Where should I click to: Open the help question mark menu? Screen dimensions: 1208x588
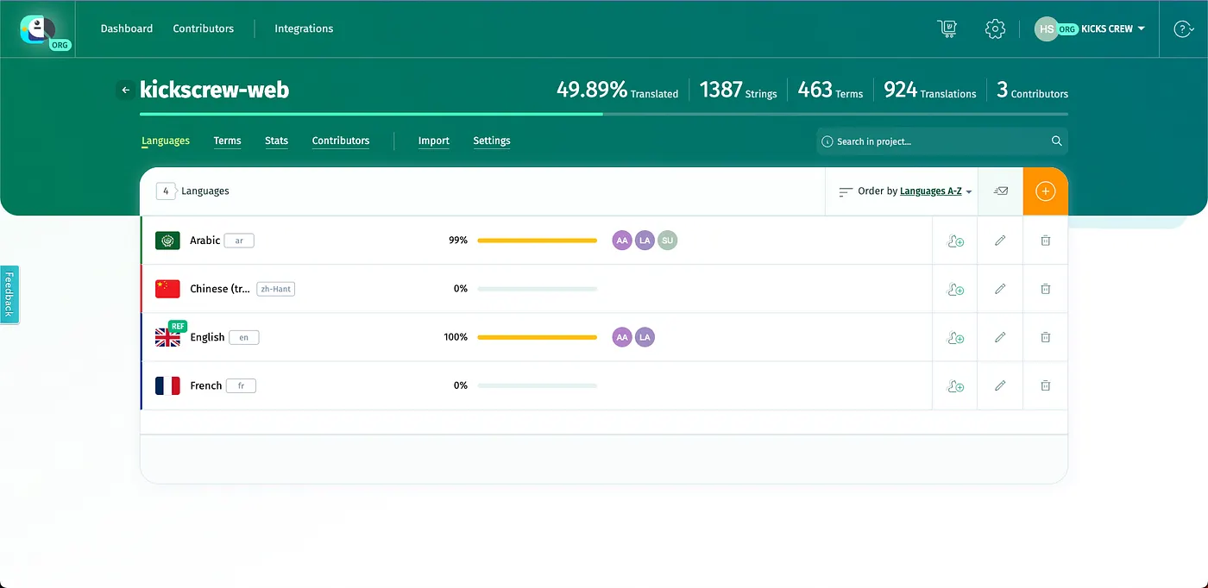[x=1183, y=28]
